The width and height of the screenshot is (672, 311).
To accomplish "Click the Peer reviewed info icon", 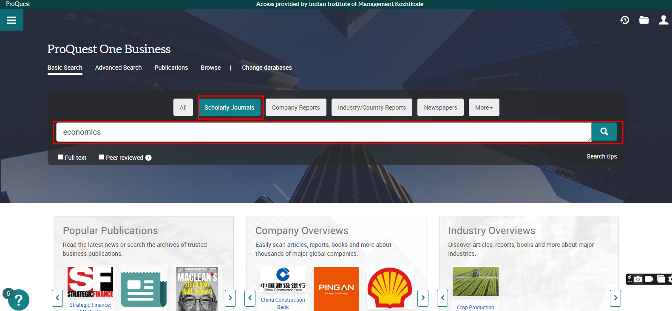I will tap(148, 158).
